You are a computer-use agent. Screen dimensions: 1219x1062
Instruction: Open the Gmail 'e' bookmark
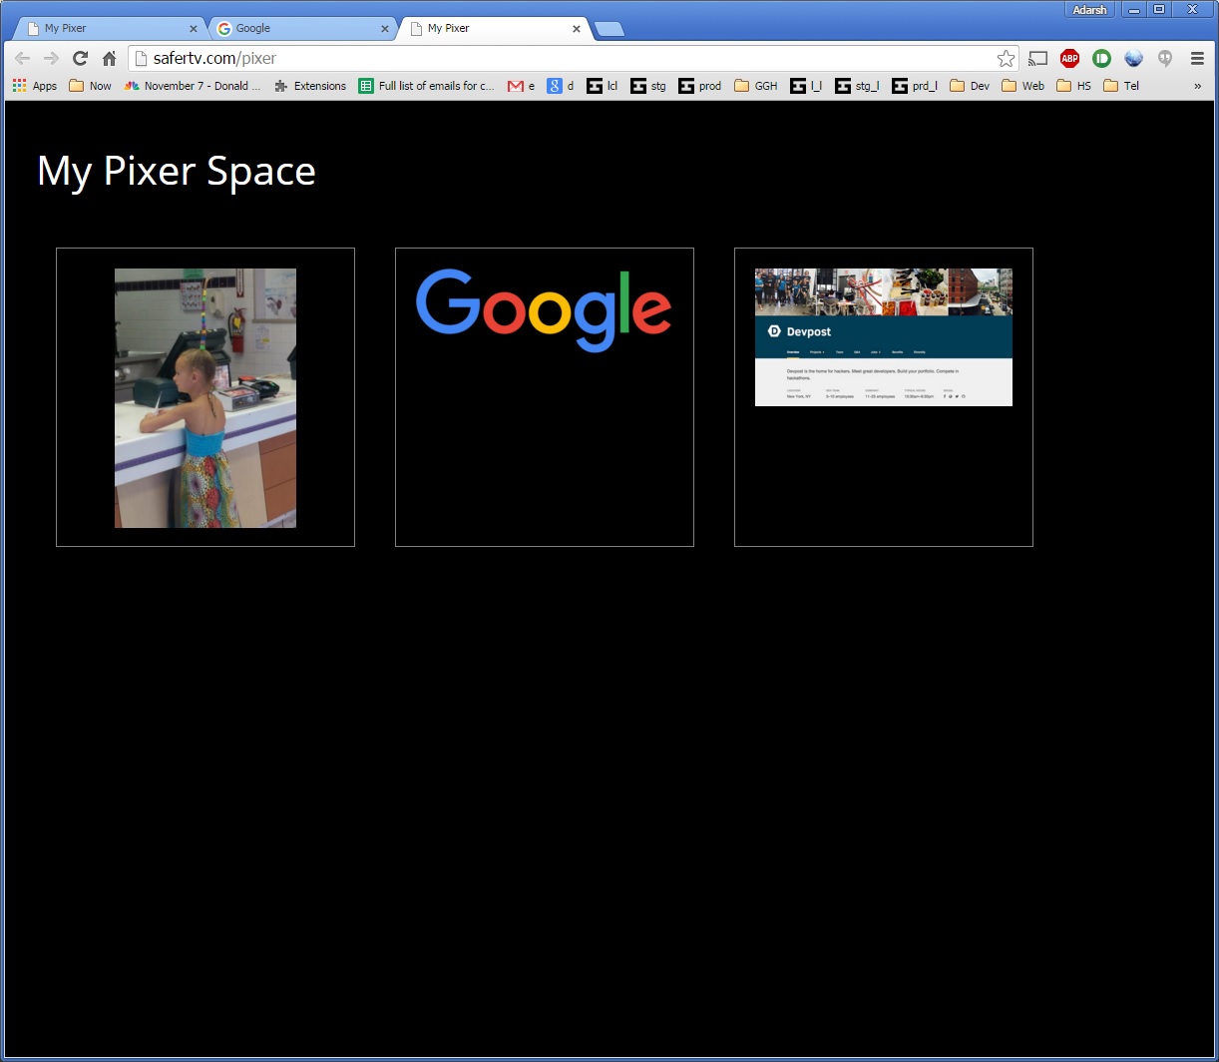(522, 86)
